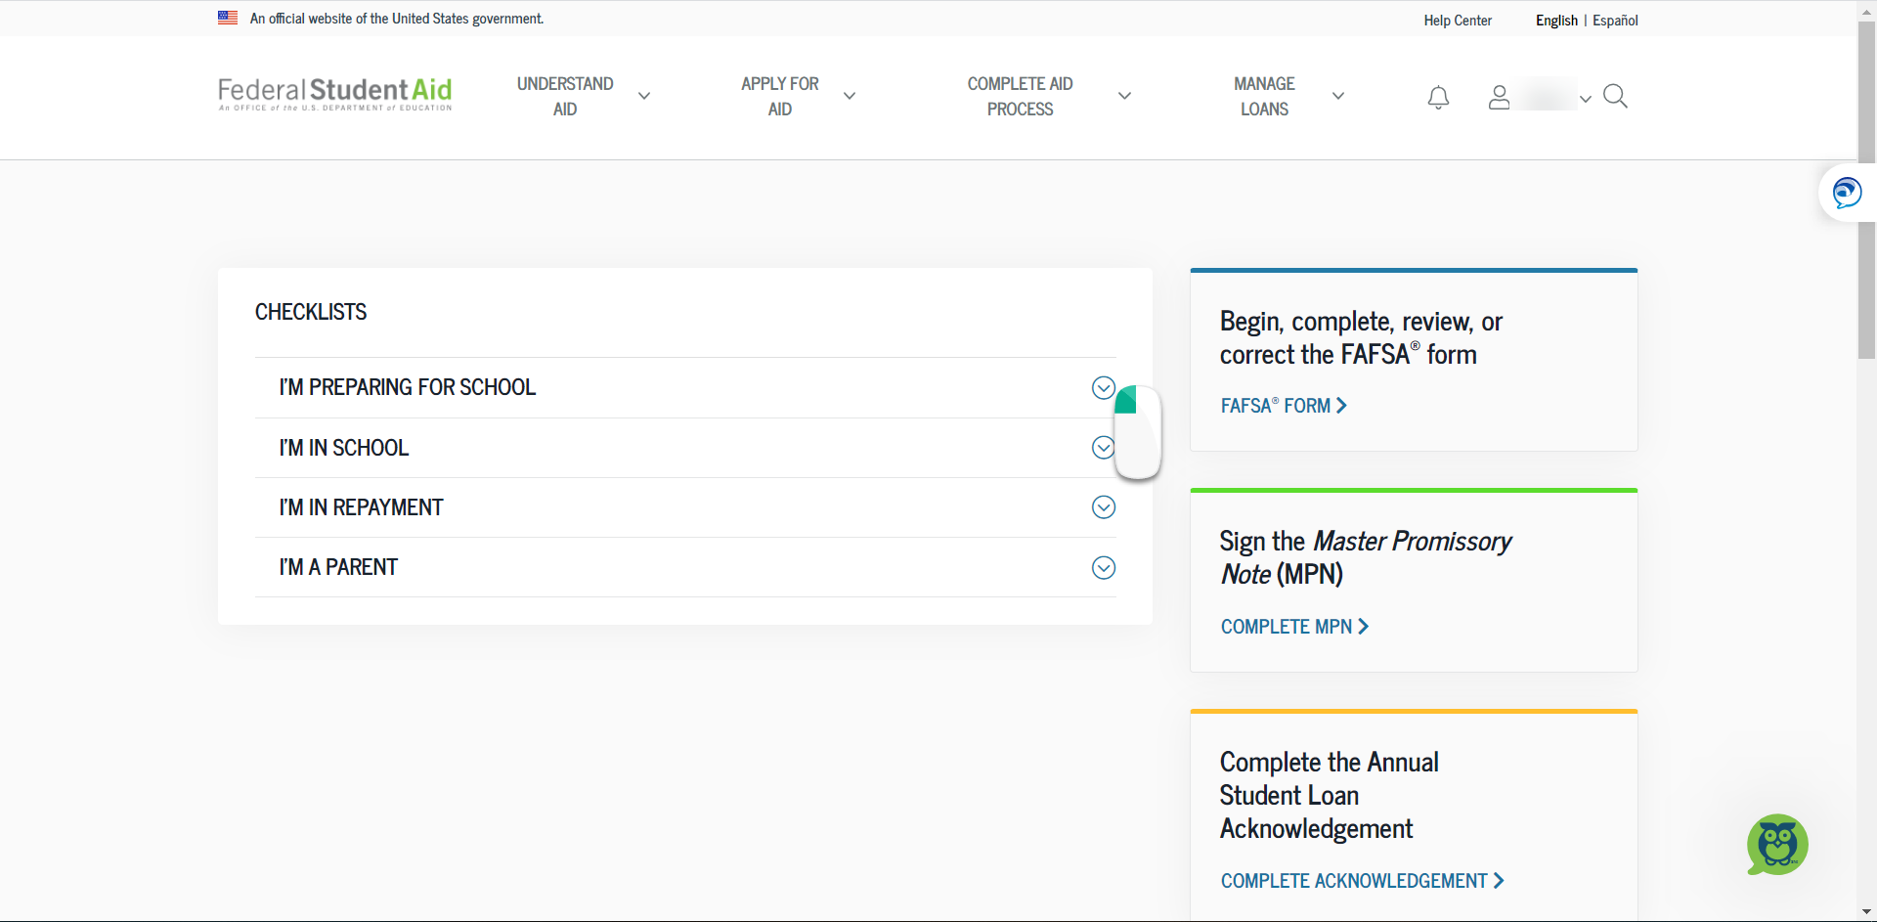Click the US flag icon

pos(228,18)
